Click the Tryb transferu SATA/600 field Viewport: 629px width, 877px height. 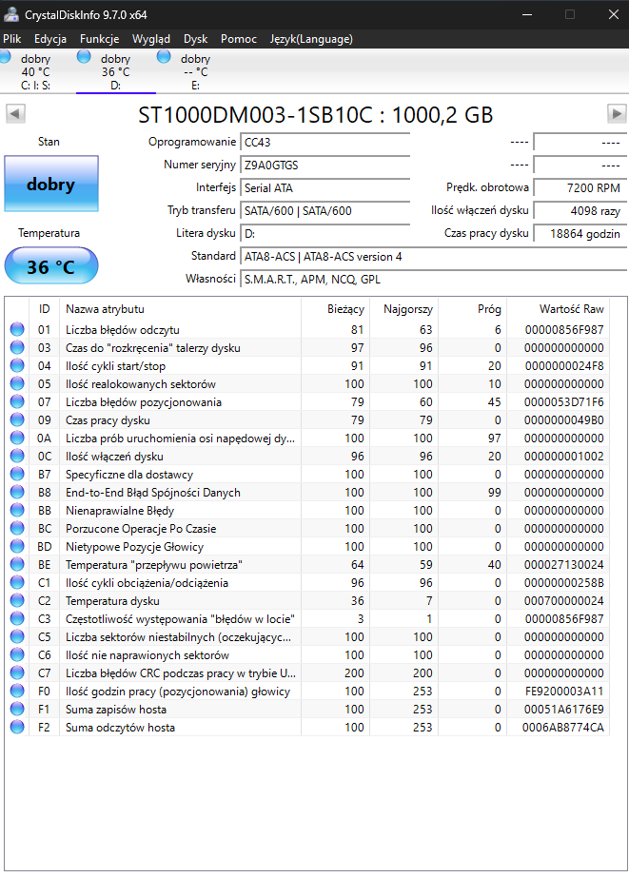pyautogui.click(x=325, y=211)
